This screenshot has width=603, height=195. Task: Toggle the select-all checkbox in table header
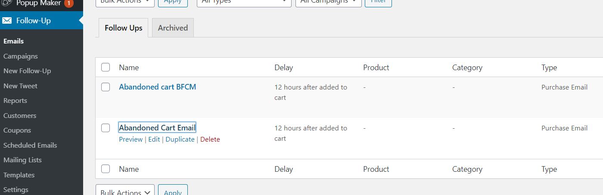[x=106, y=67]
